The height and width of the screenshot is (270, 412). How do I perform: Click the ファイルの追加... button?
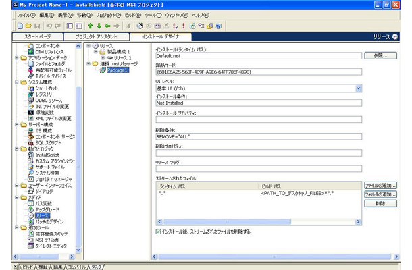[380, 186]
